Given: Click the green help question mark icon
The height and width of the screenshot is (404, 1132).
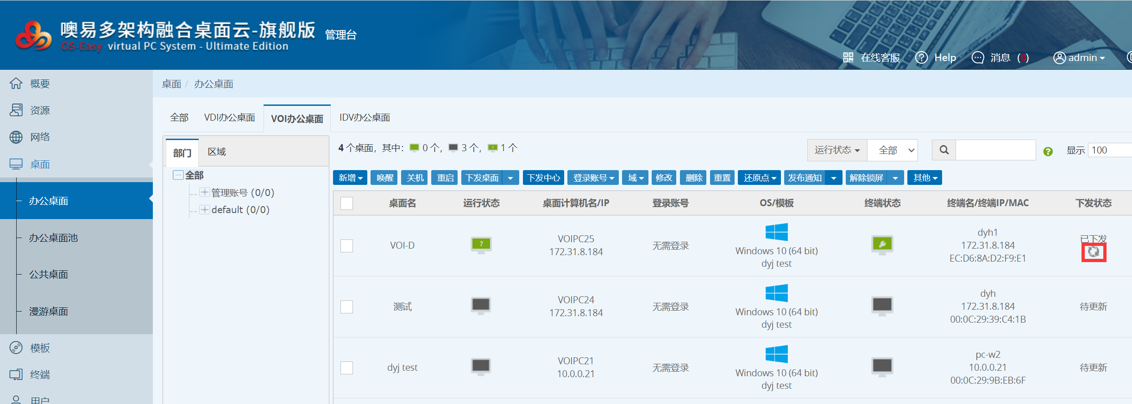Looking at the screenshot, I should tap(1048, 151).
